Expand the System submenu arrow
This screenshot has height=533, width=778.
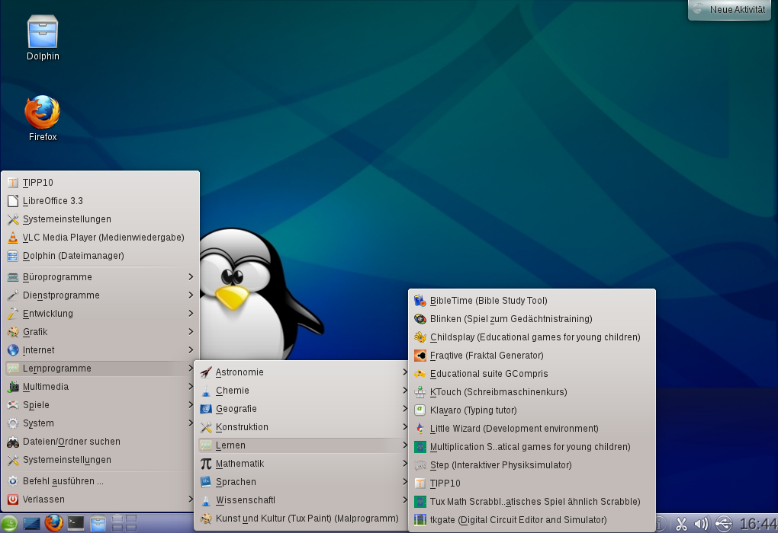pos(191,423)
